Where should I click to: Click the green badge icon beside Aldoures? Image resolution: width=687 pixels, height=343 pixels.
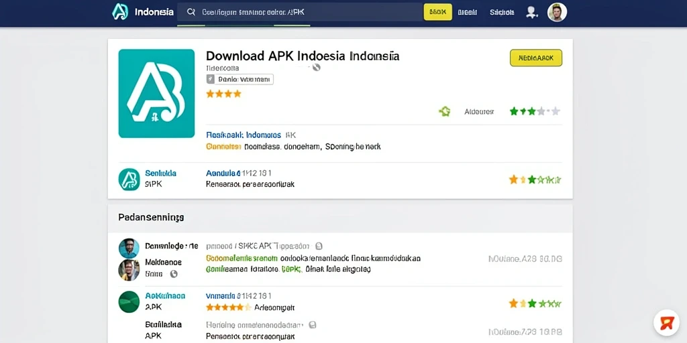coord(445,112)
